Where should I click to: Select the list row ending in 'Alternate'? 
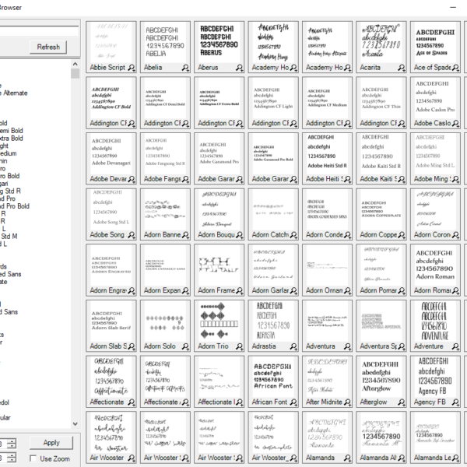pos(14,93)
